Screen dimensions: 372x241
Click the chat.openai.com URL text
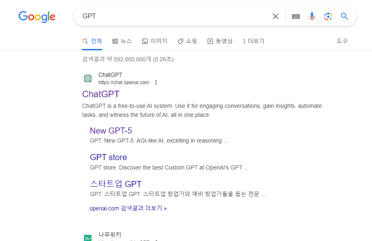point(124,83)
